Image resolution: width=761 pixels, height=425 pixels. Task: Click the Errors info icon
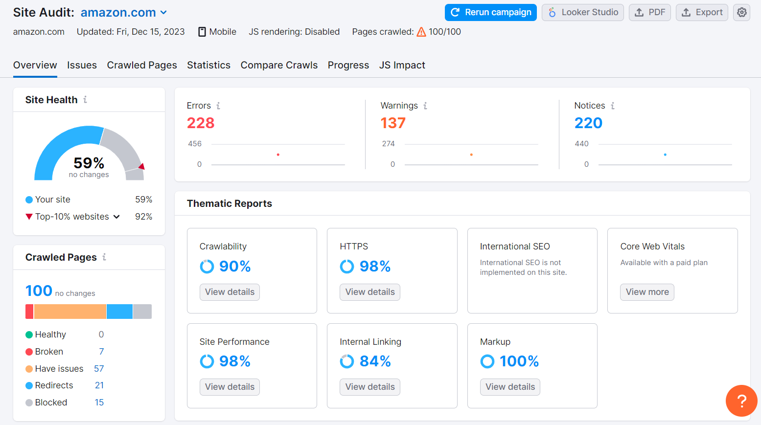pyautogui.click(x=218, y=106)
